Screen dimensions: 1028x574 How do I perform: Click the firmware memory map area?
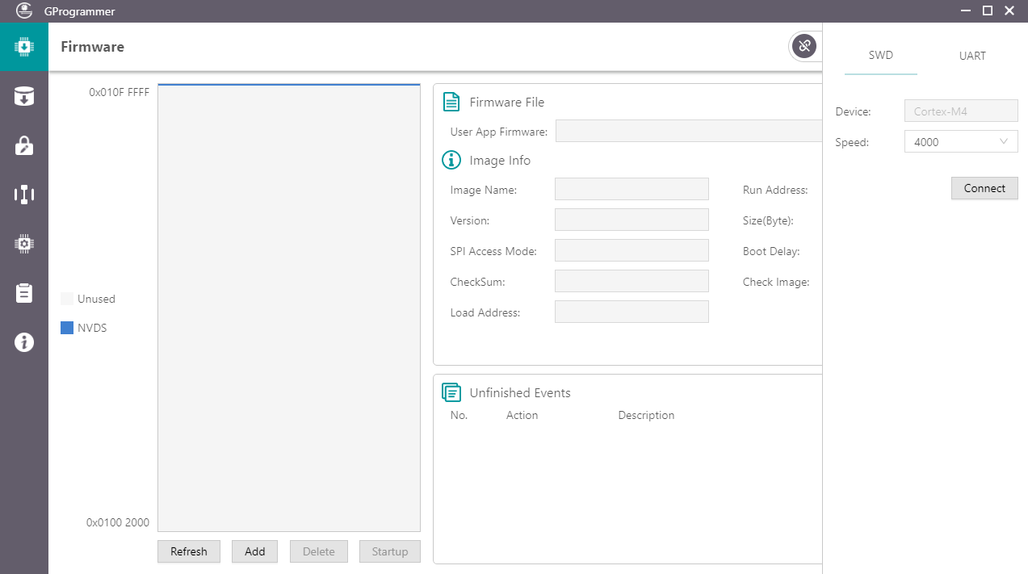point(289,307)
